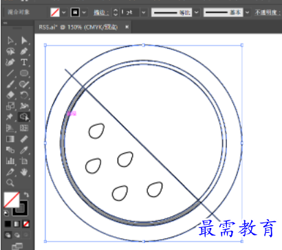Select the Eyedropper tool

(24, 150)
